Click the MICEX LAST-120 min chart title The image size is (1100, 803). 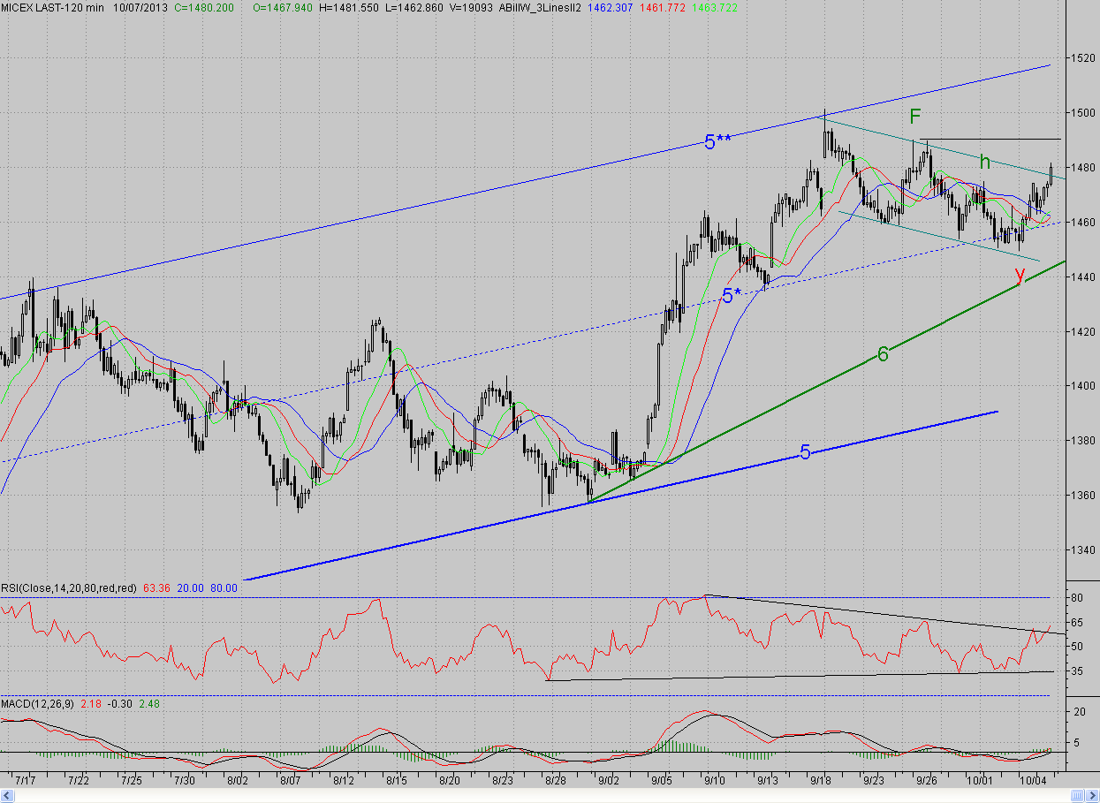pos(52,7)
